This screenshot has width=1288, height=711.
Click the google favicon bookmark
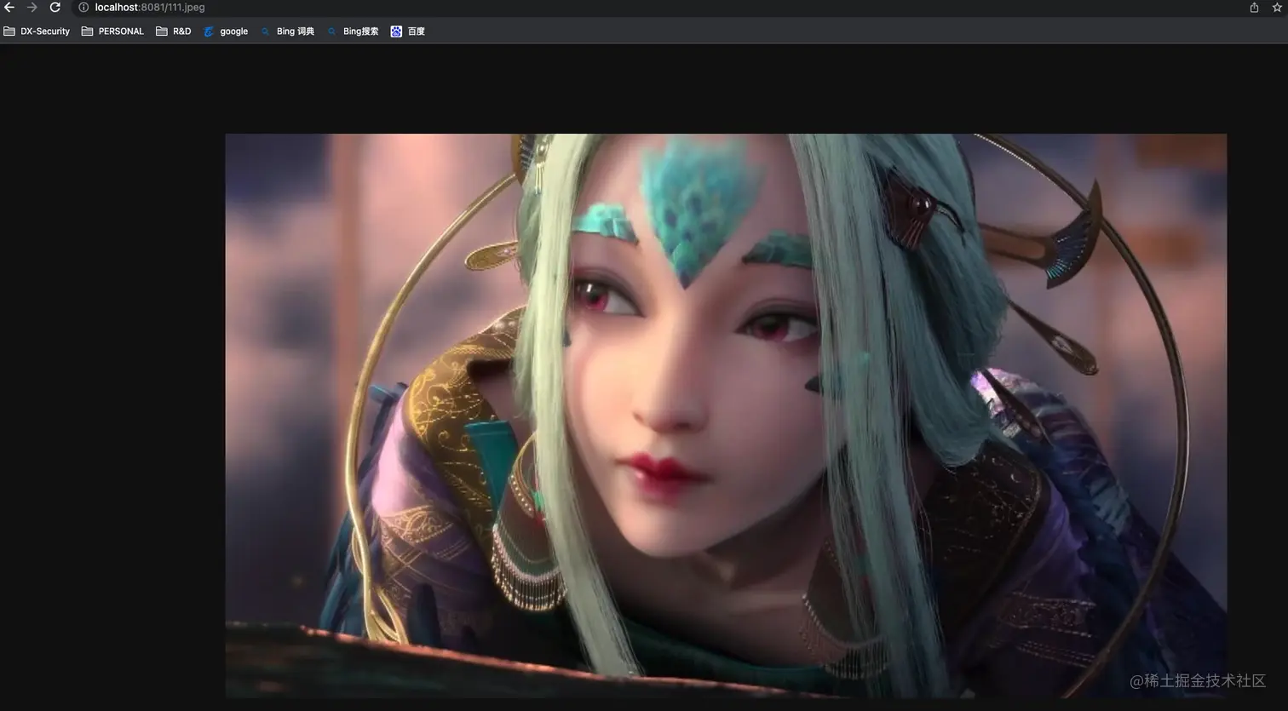click(210, 31)
